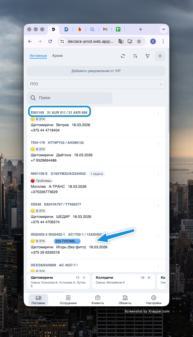
Task: Open Chrome three-dot menu
Action: click(163, 41)
